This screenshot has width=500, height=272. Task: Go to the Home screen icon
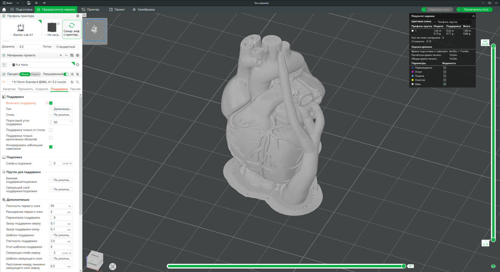click(4, 10)
